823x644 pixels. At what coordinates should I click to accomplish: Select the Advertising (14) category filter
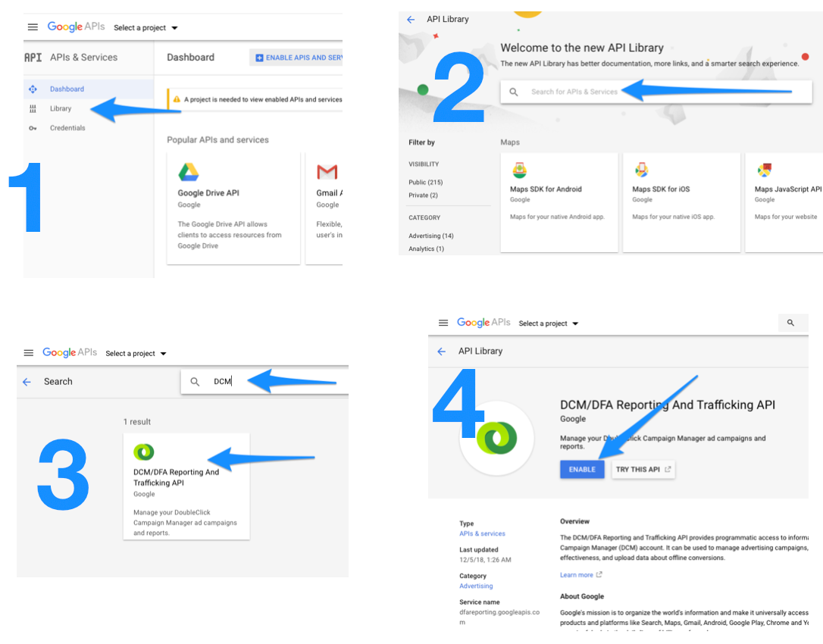click(431, 236)
